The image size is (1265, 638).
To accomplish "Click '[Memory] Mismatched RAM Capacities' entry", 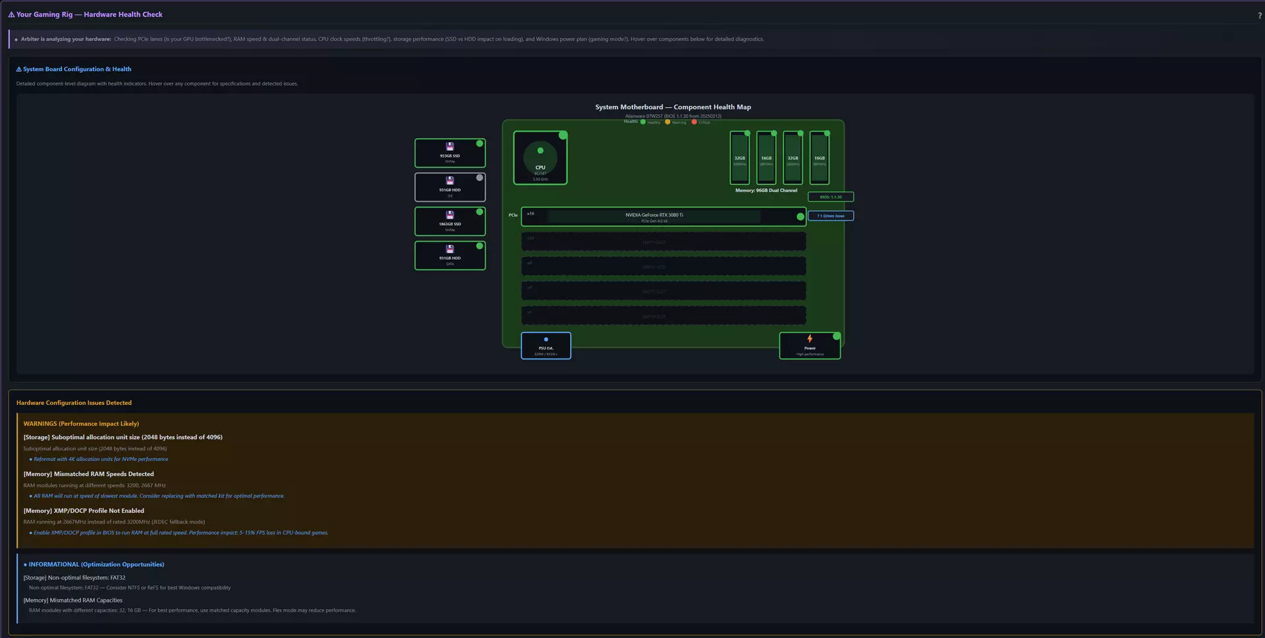I will pos(72,600).
